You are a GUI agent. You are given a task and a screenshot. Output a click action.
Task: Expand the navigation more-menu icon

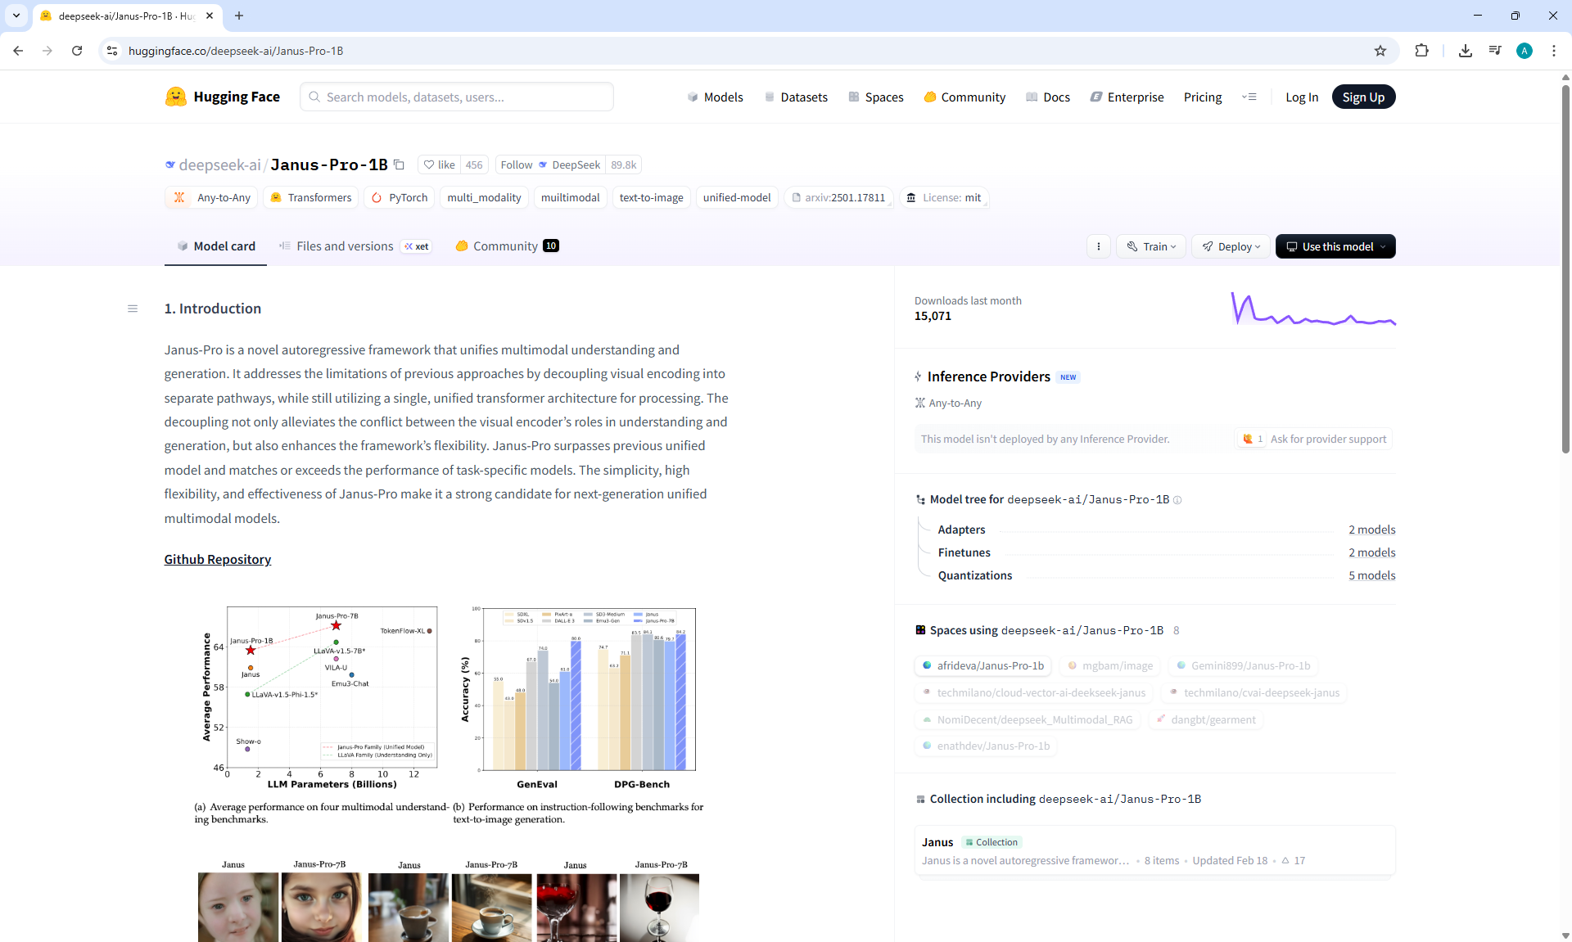[x=1249, y=97]
